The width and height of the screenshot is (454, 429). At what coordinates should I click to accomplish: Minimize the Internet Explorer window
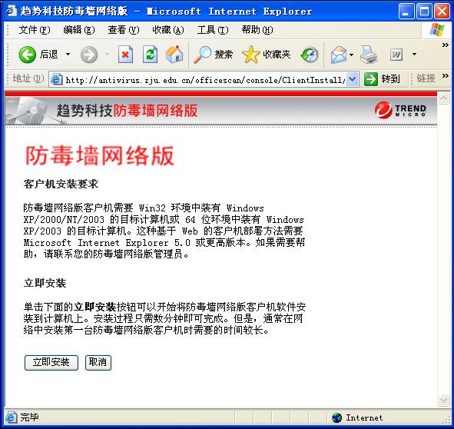coord(406,12)
